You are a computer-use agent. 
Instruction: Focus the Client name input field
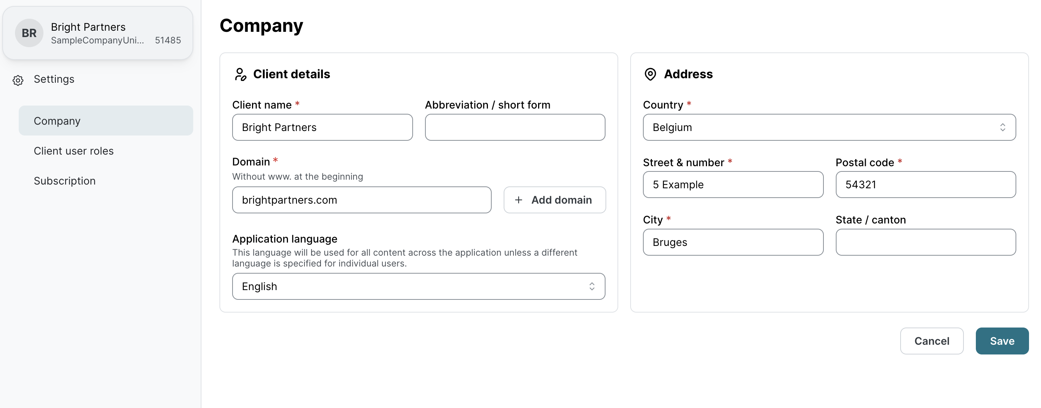(322, 128)
